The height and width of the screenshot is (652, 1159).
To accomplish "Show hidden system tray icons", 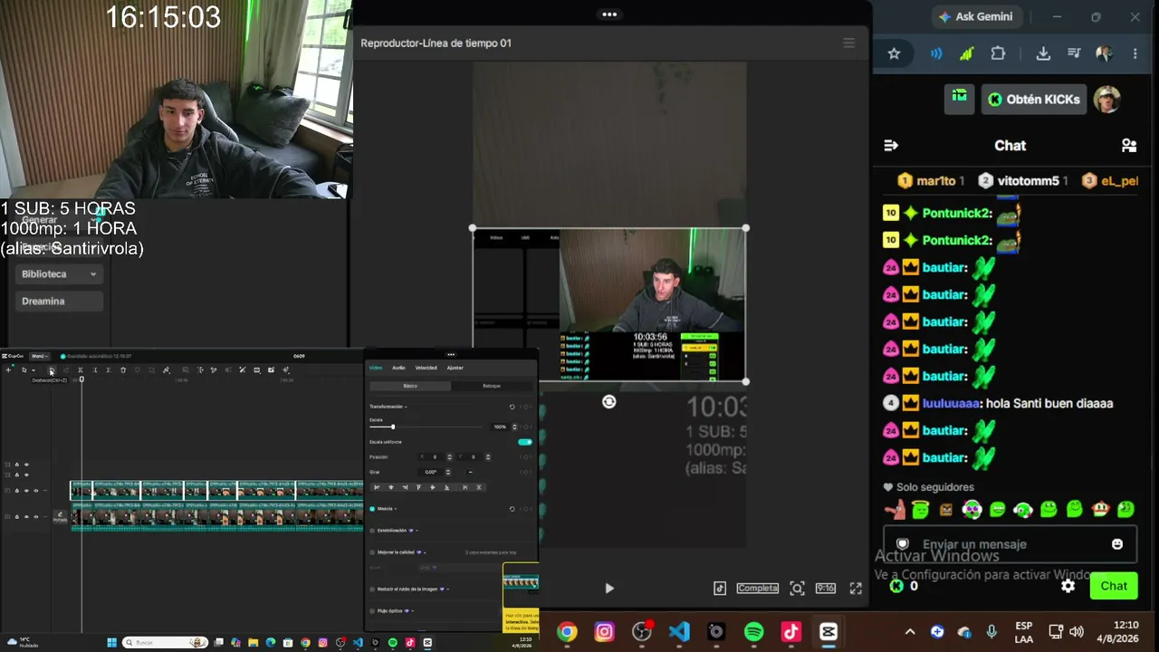I will (x=910, y=632).
